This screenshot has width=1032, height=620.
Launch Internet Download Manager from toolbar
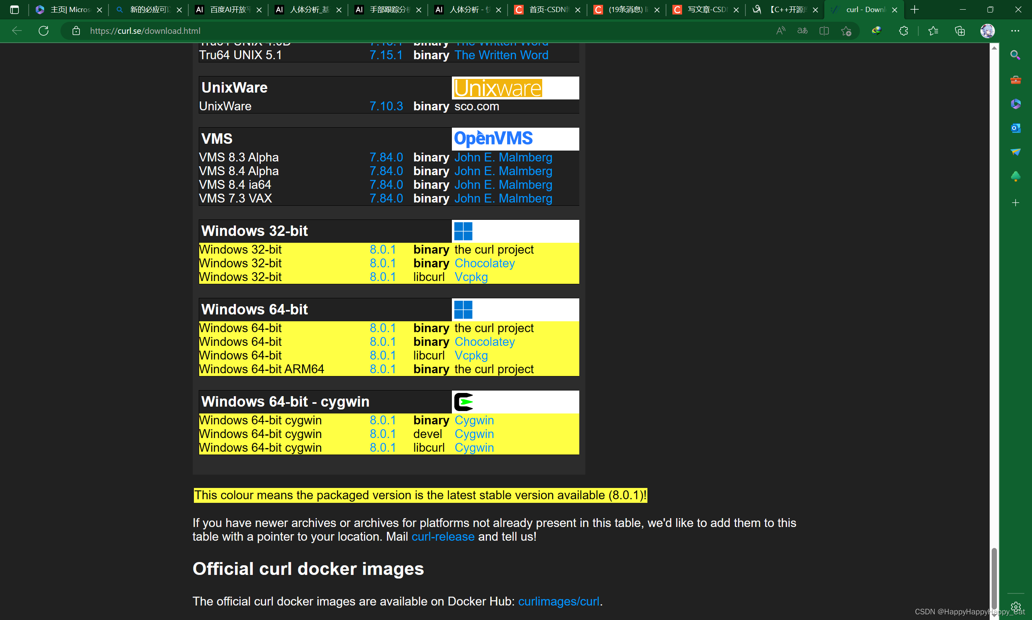876,31
